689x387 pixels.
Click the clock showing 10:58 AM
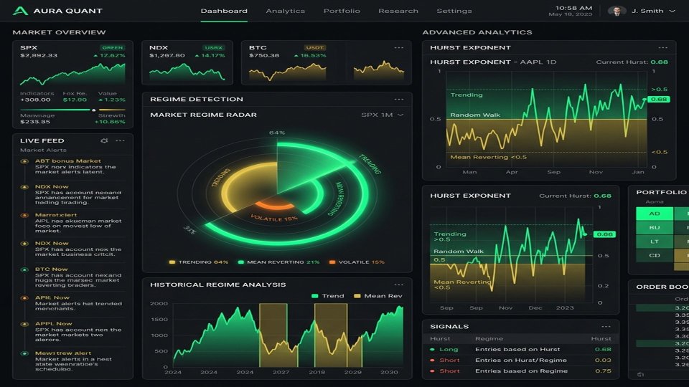[574, 8]
